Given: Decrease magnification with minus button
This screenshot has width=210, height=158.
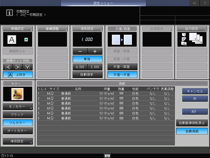Looking at the screenshot, I should coord(80,51).
